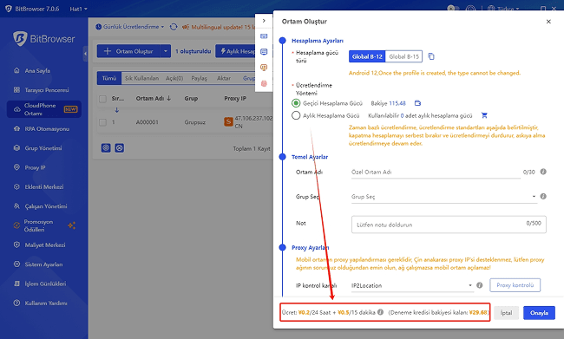Select Geçici Hesaplama Gücü radio
Image resolution: width=564 pixels, height=339 pixels.
tap(296, 103)
